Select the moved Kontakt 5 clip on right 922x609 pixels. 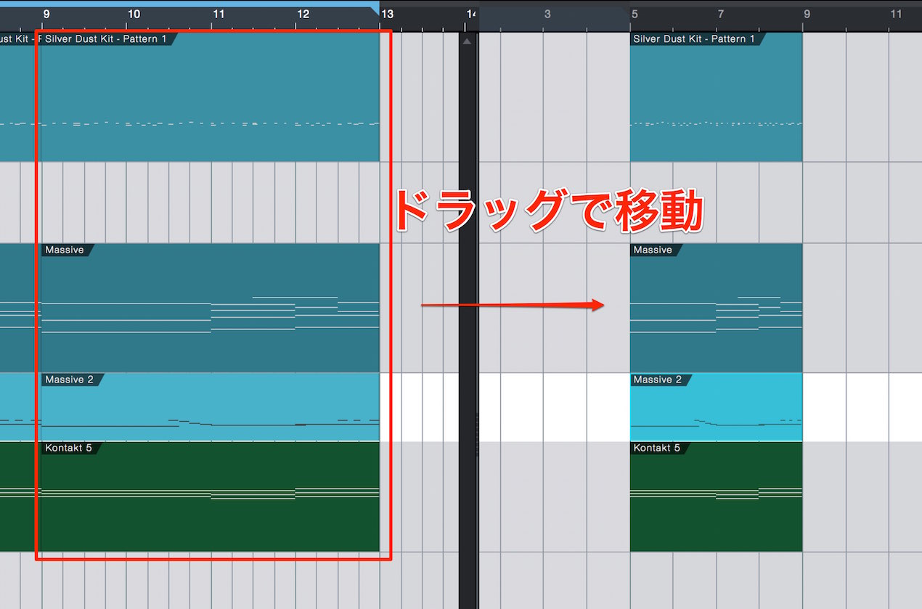tap(716, 496)
